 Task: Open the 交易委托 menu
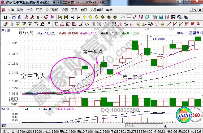point(97,10)
